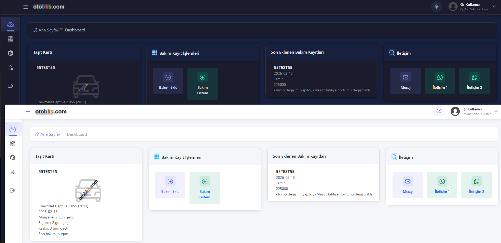501x243 pixels.
Task: Click the blue grid icon beside Bakım Kayıt İşlemleri
Action: click(156, 157)
